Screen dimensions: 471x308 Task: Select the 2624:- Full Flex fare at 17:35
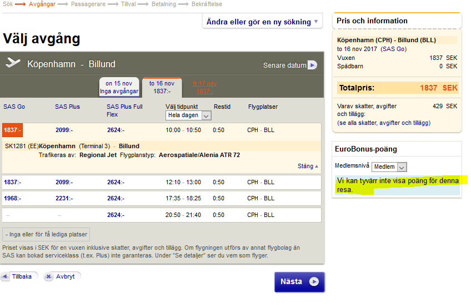[116, 199]
